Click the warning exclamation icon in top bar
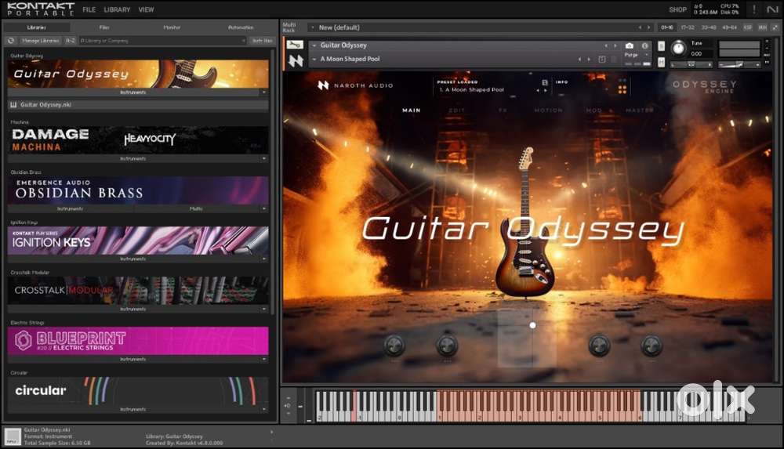 click(754, 9)
